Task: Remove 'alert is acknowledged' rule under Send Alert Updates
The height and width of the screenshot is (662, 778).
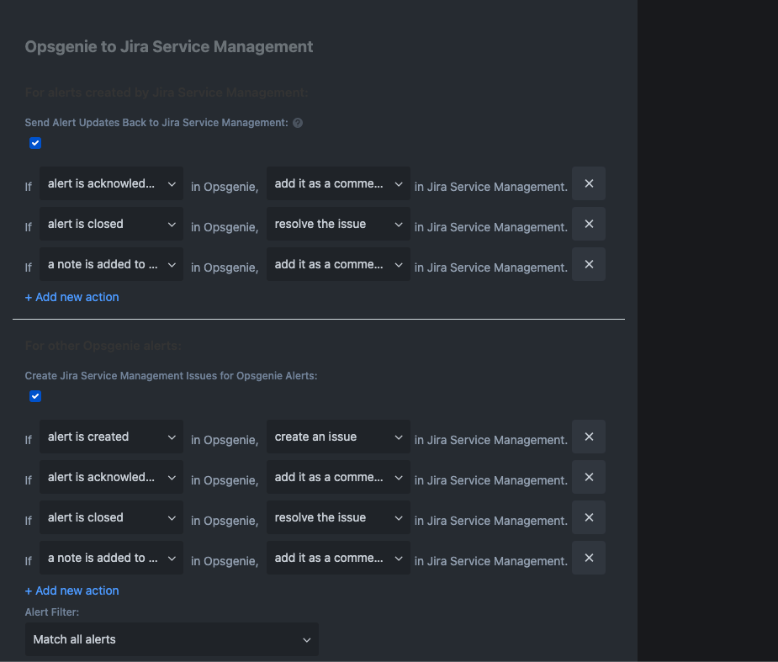Action: pos(589,183)
